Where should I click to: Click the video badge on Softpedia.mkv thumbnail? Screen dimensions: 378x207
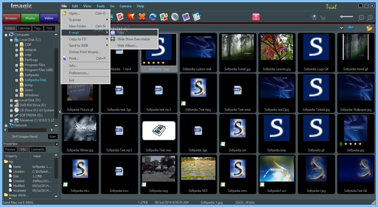(65, 184)
